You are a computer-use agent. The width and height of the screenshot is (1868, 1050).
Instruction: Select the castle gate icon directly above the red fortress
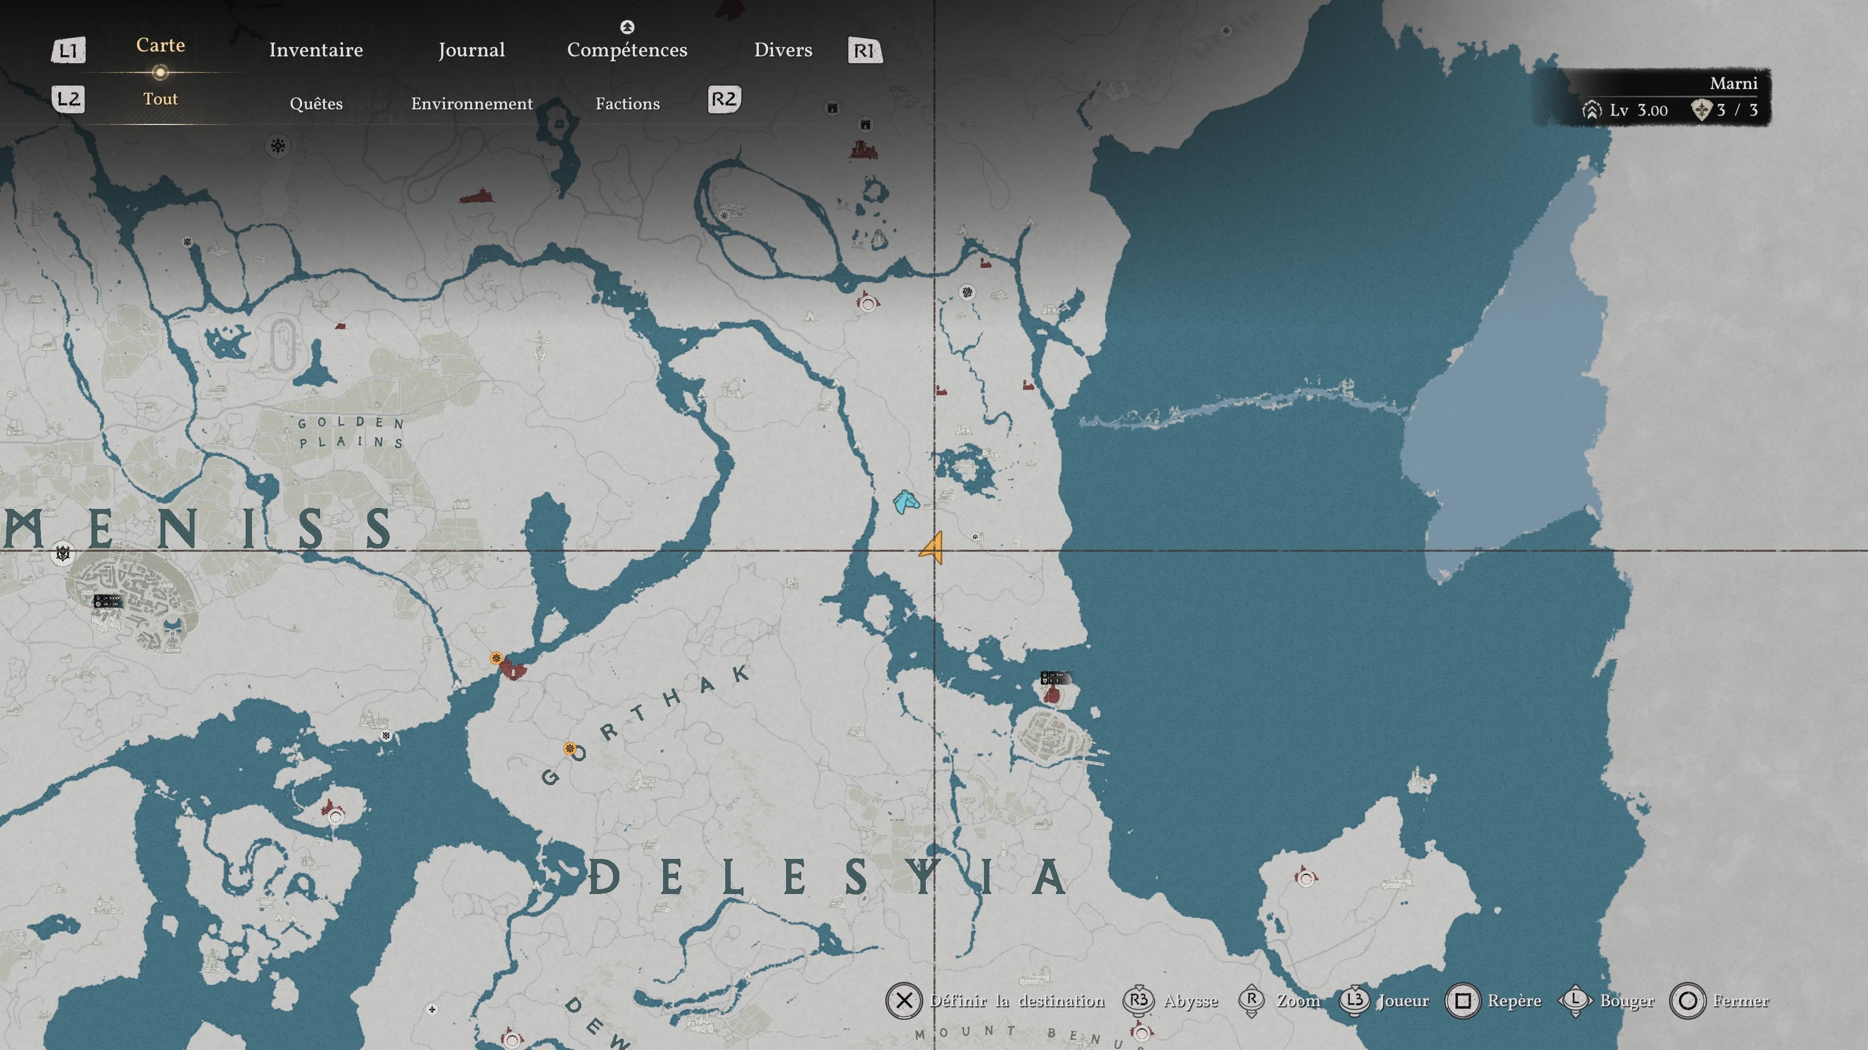865,124
